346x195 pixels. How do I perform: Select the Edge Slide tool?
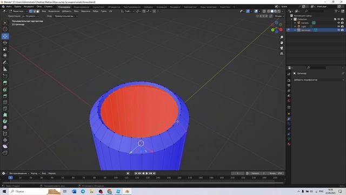pos(5,134)
